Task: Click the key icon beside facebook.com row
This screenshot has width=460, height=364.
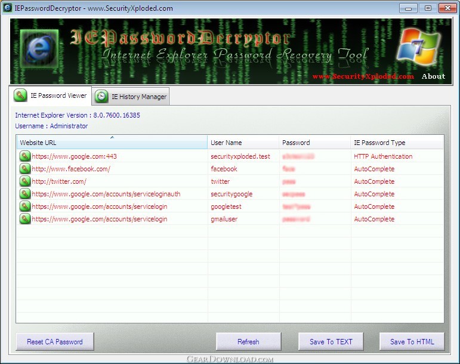Action: (25, 169)
